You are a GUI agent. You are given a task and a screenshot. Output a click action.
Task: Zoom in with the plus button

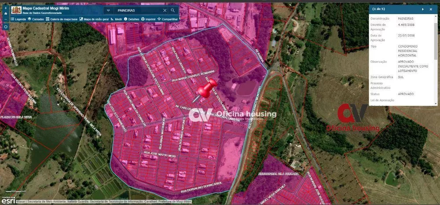(5, 7)
